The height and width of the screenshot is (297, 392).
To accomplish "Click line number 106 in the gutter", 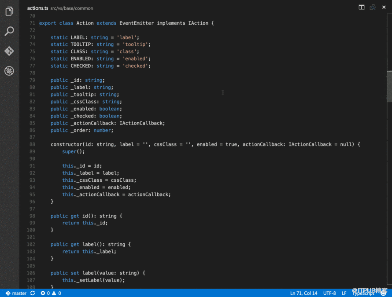I will click(x=31, y=273).
